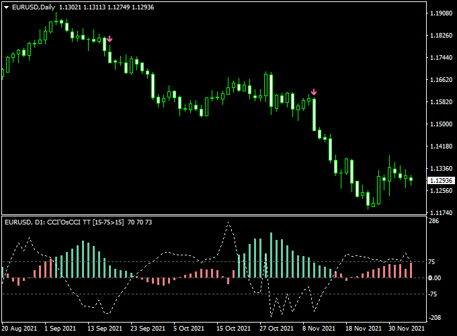Click the pink sell arrow from early November 2021
This screenshot has height=336, width=457.
coord(314,92)
